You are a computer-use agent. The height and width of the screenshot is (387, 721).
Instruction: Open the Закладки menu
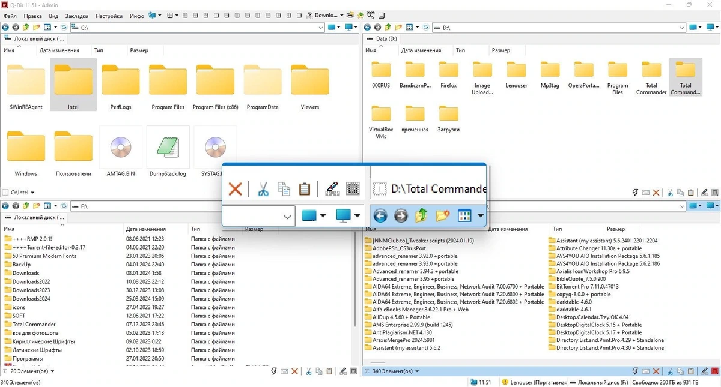[x=76, y=16]
